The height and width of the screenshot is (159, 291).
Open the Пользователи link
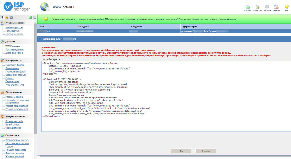coord(13,31)
